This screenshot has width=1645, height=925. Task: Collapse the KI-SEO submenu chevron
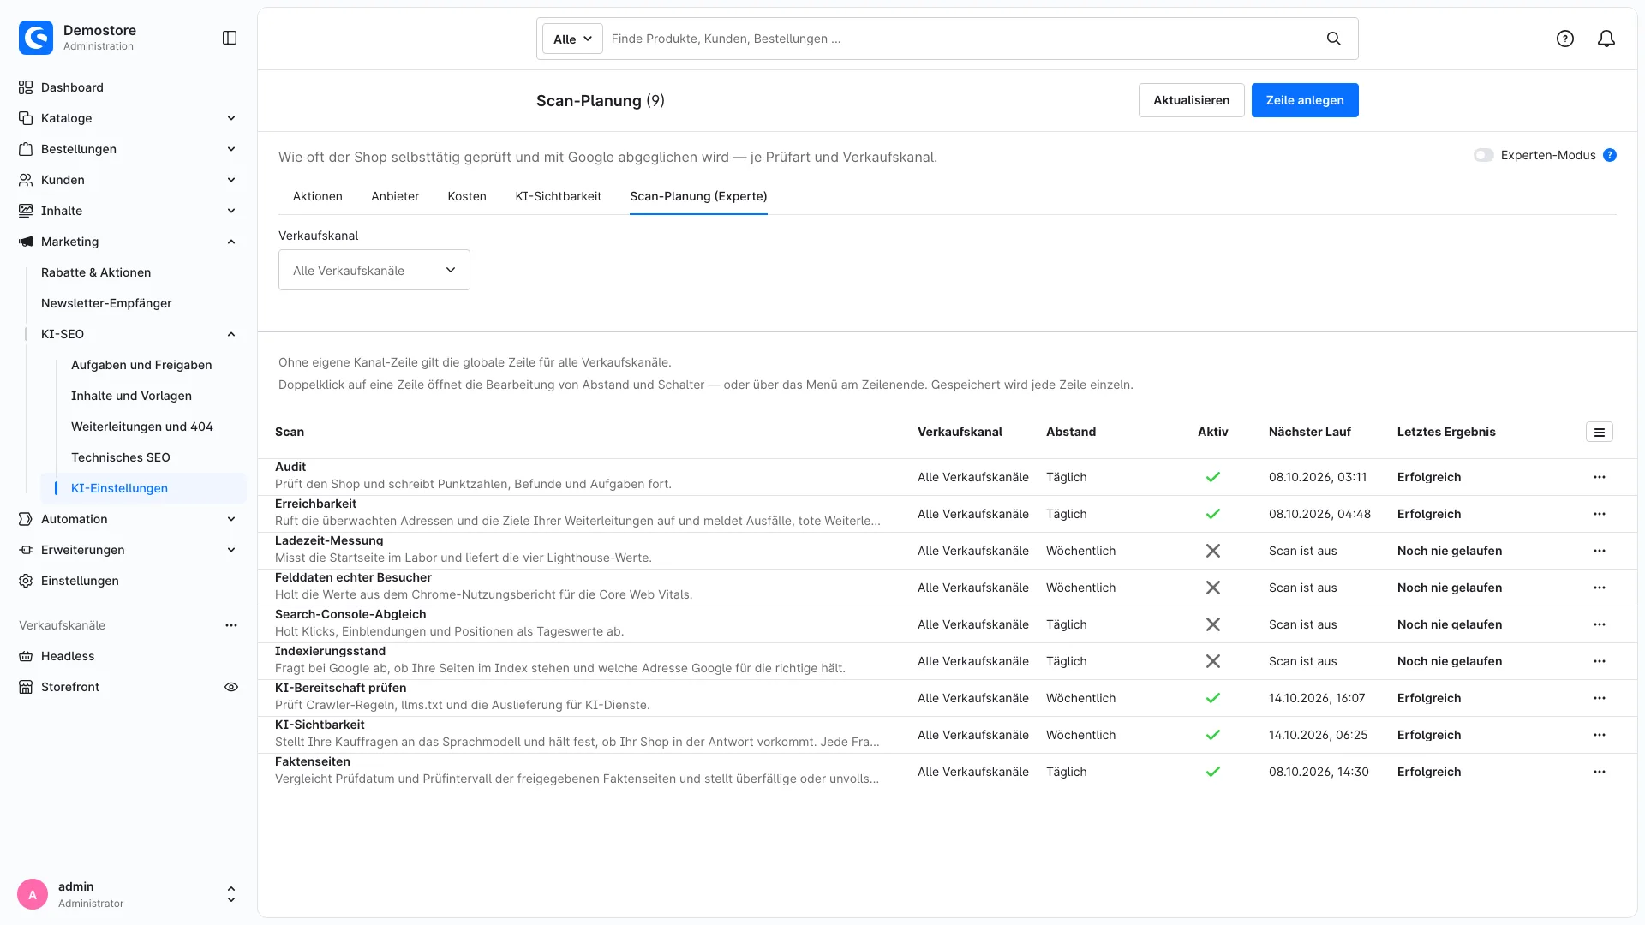pyautogui.click(x=231, y=334)
